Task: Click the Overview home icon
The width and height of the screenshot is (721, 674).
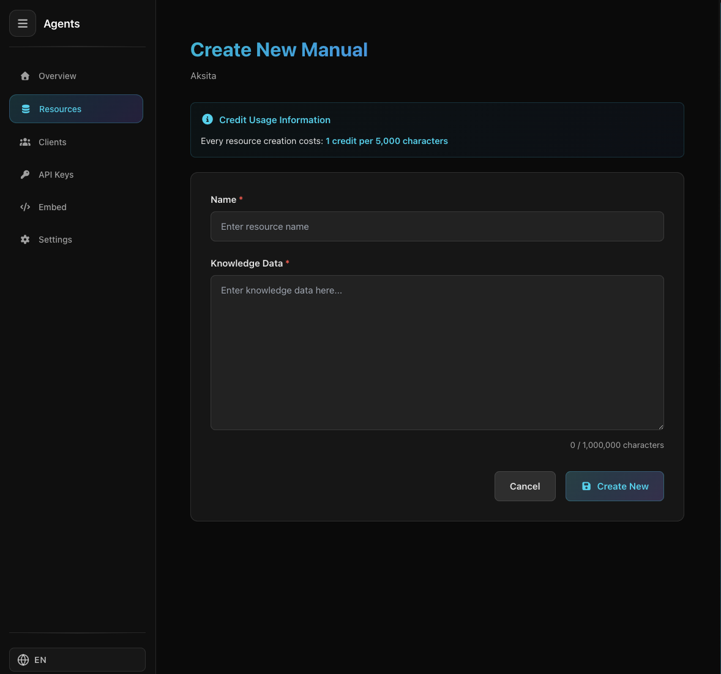Action: [25, 76]
